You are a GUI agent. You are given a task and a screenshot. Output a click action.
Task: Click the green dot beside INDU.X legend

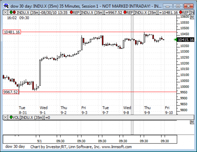[x=11, y=12]
